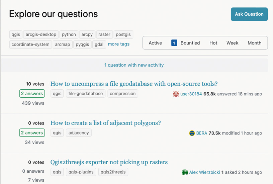273x184 pixels.
Task: Click the Ask Question button
Action: (x=249, y=14)
